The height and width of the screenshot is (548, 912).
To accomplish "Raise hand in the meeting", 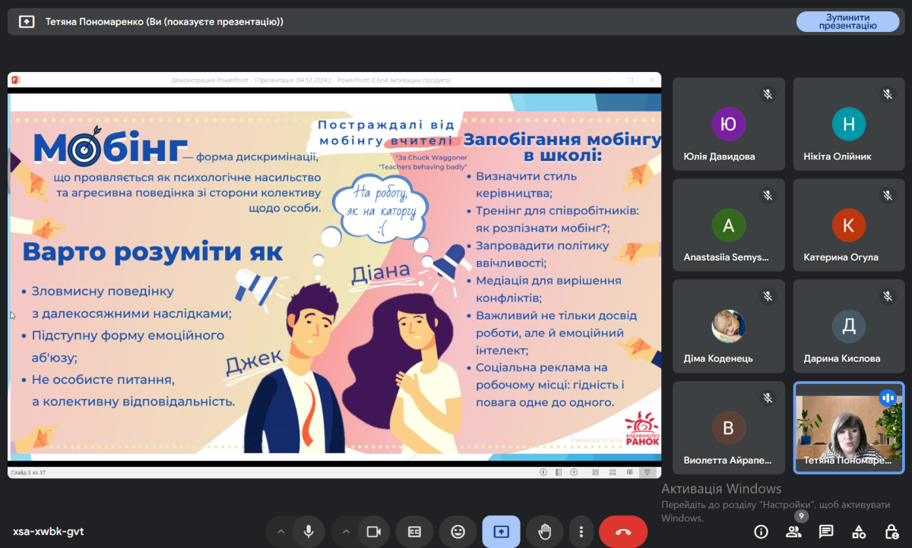I will pyautogui.click(x=544, y=531).
